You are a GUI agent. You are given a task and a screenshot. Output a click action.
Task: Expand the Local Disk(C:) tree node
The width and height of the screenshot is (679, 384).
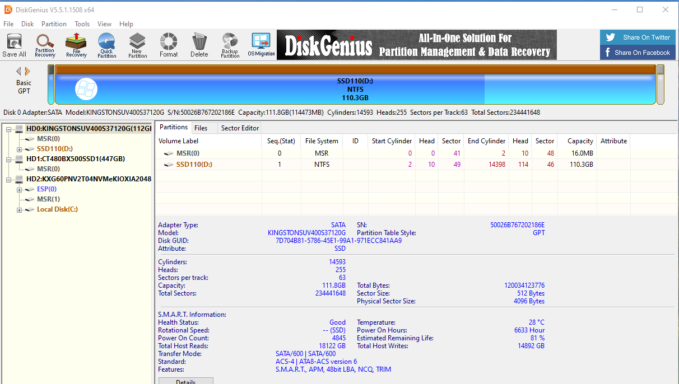tap(20, 209)
